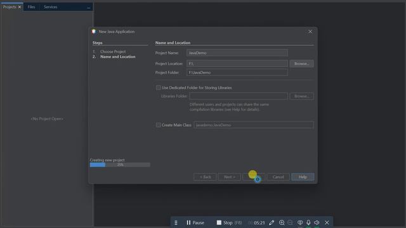Open the pencil annotation tool in recorder bar
This screenshot has width=406, height=228.
[272, 222]
